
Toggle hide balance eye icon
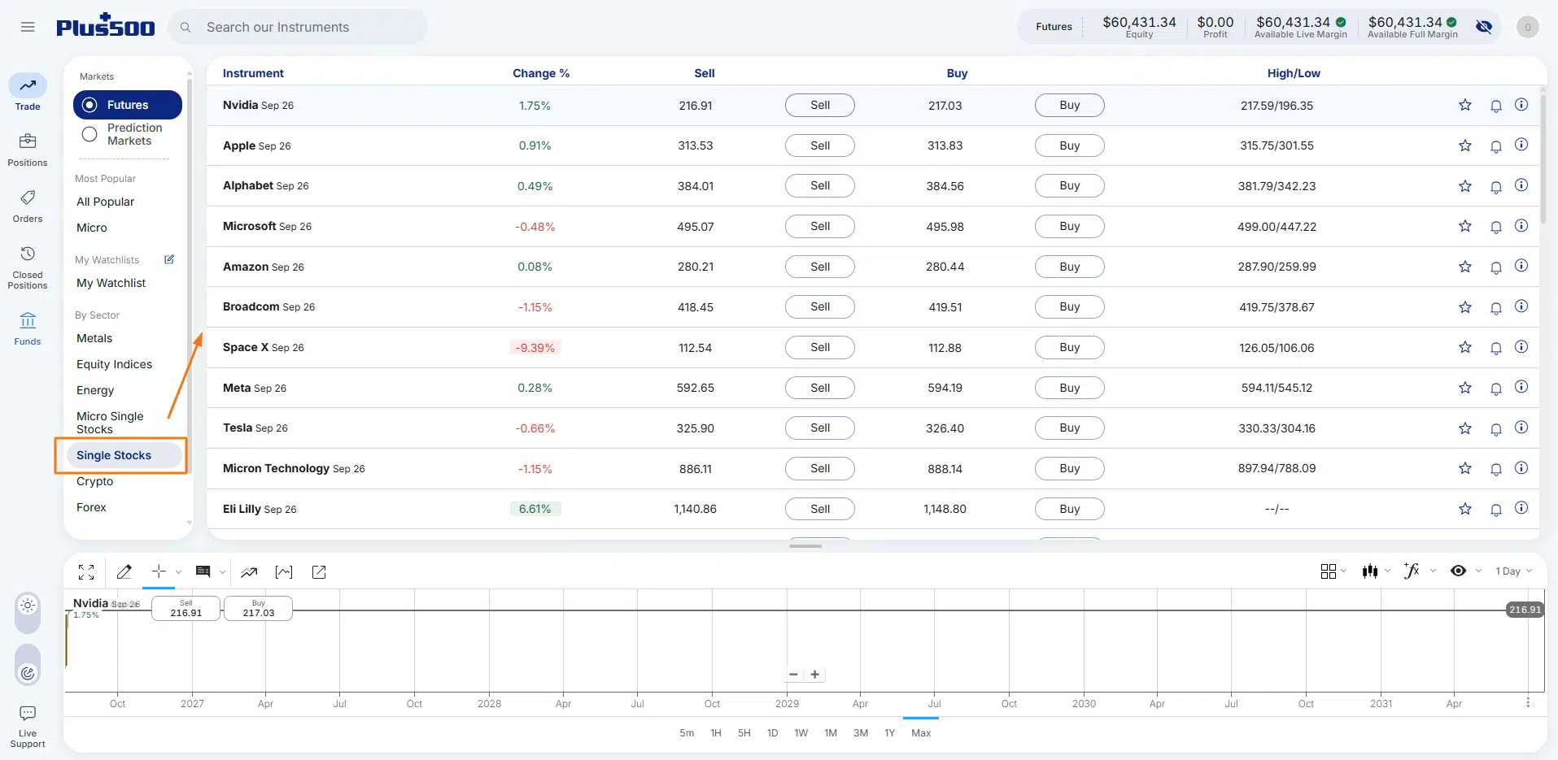[x=1484, y=27]
